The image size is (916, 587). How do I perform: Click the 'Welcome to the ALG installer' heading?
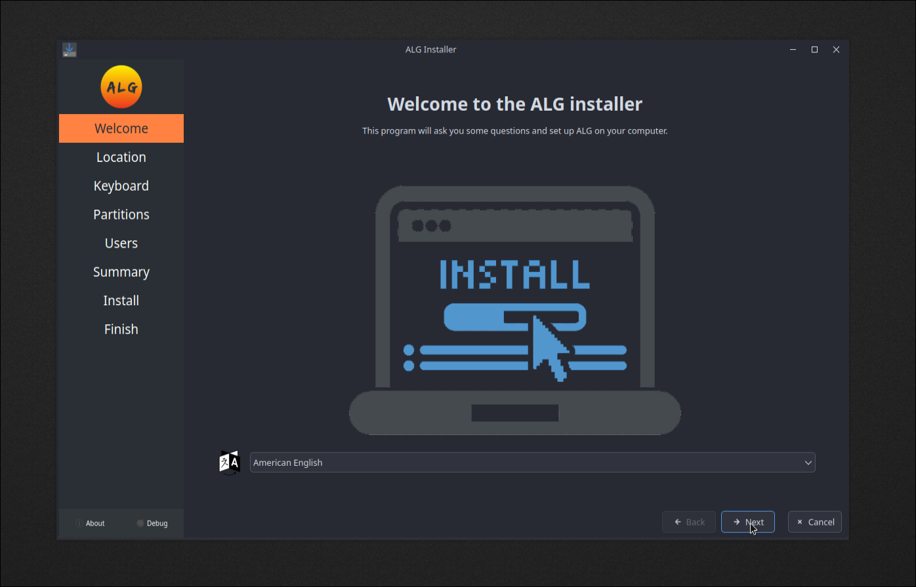point(515,104)
